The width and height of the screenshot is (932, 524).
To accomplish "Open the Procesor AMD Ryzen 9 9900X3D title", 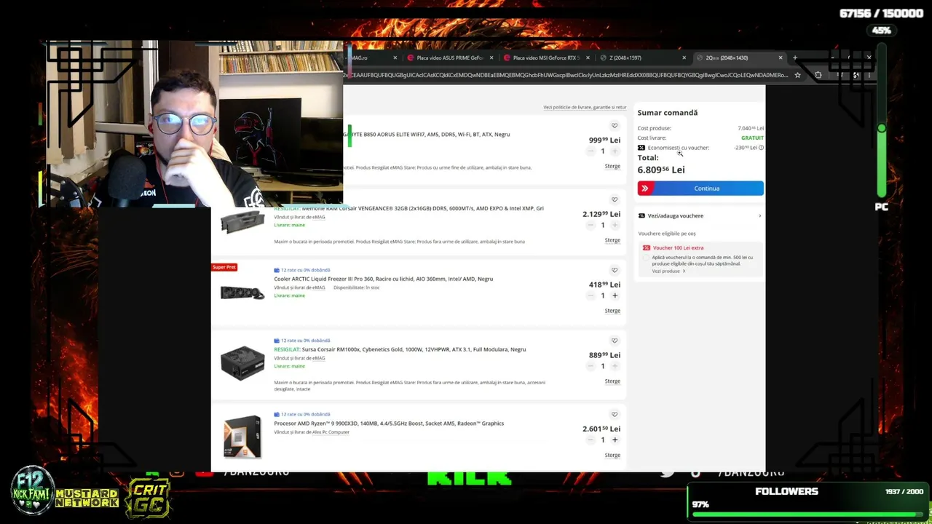I will click(389, 424).
